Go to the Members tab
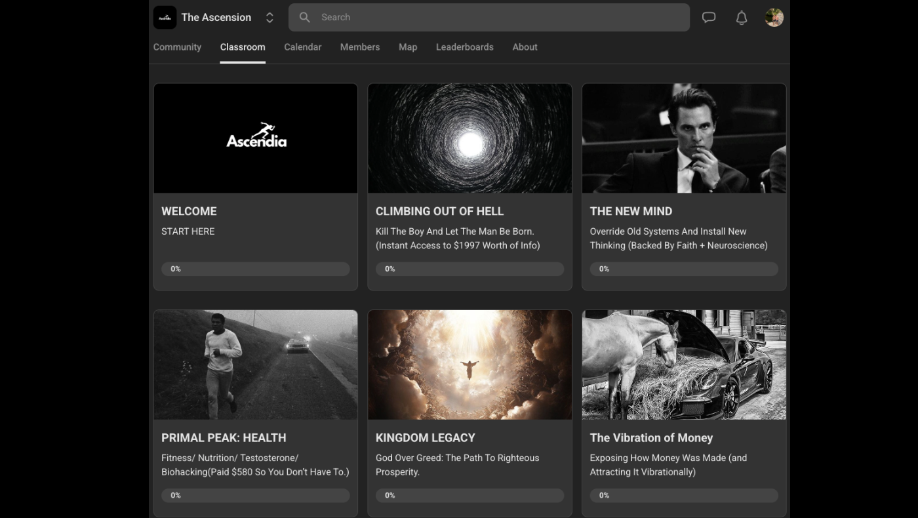918x518 pixels. pos(359,47)
